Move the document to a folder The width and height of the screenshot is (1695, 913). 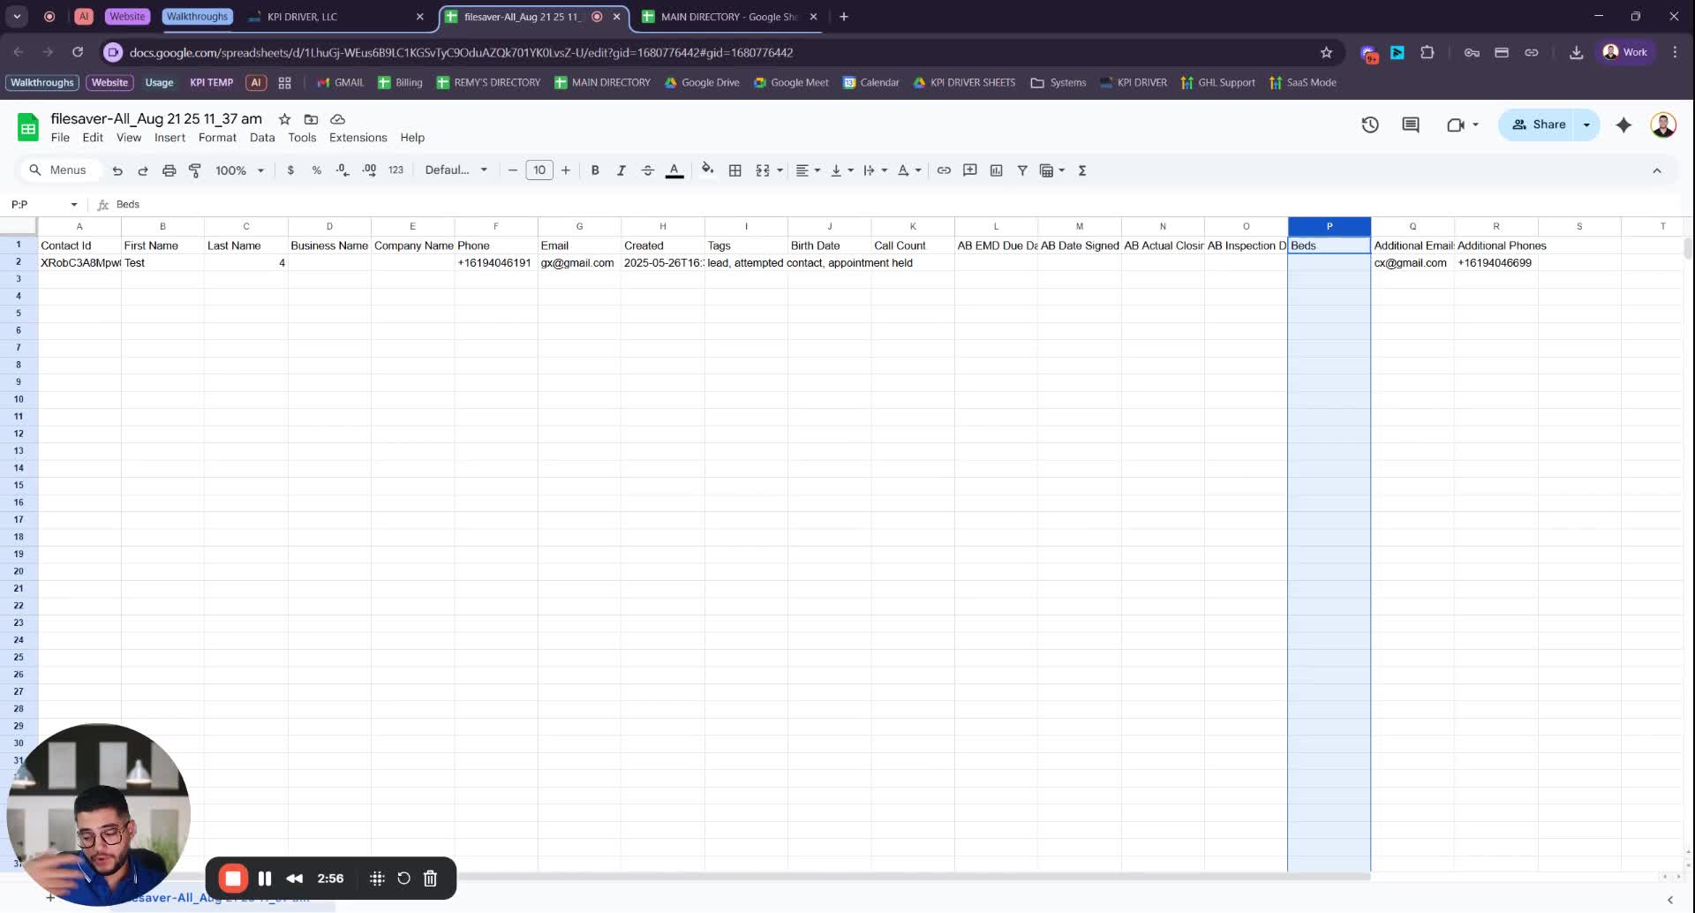coord(311,119)
